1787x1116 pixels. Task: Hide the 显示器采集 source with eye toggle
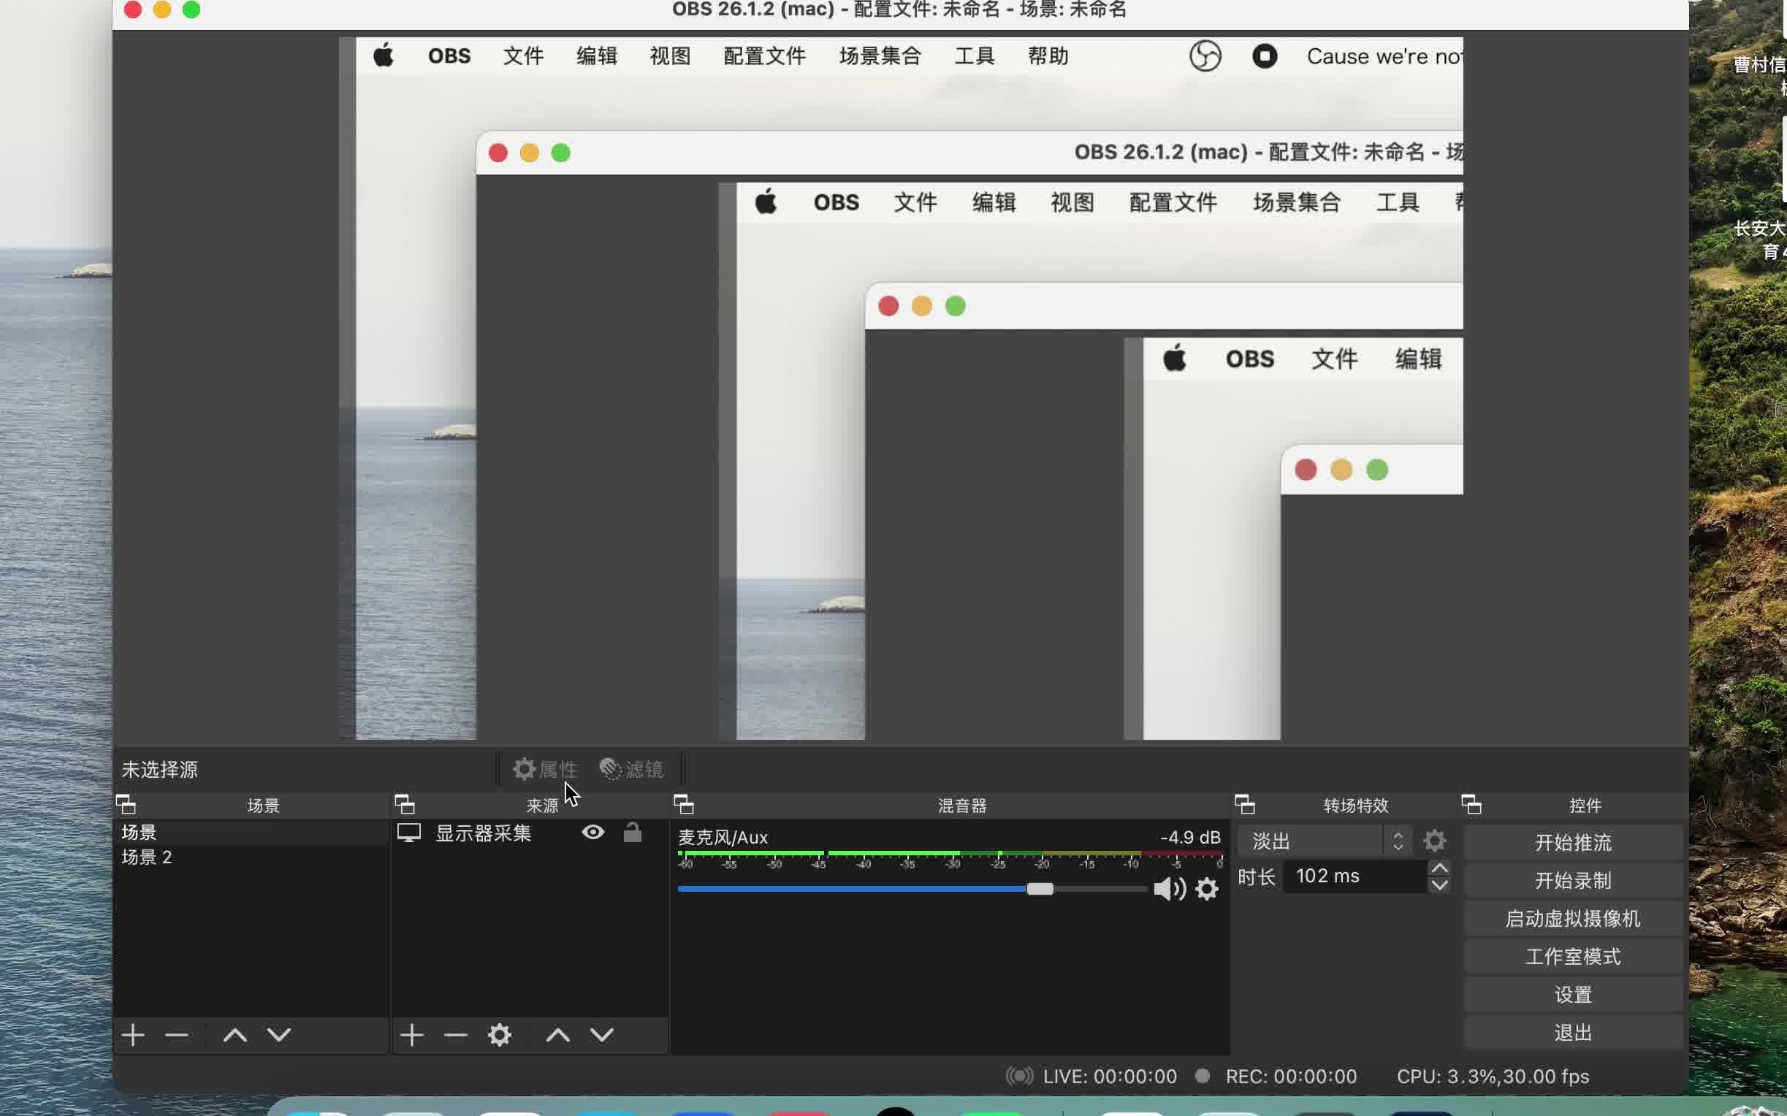pyautogui.click(x=593, y=833)
